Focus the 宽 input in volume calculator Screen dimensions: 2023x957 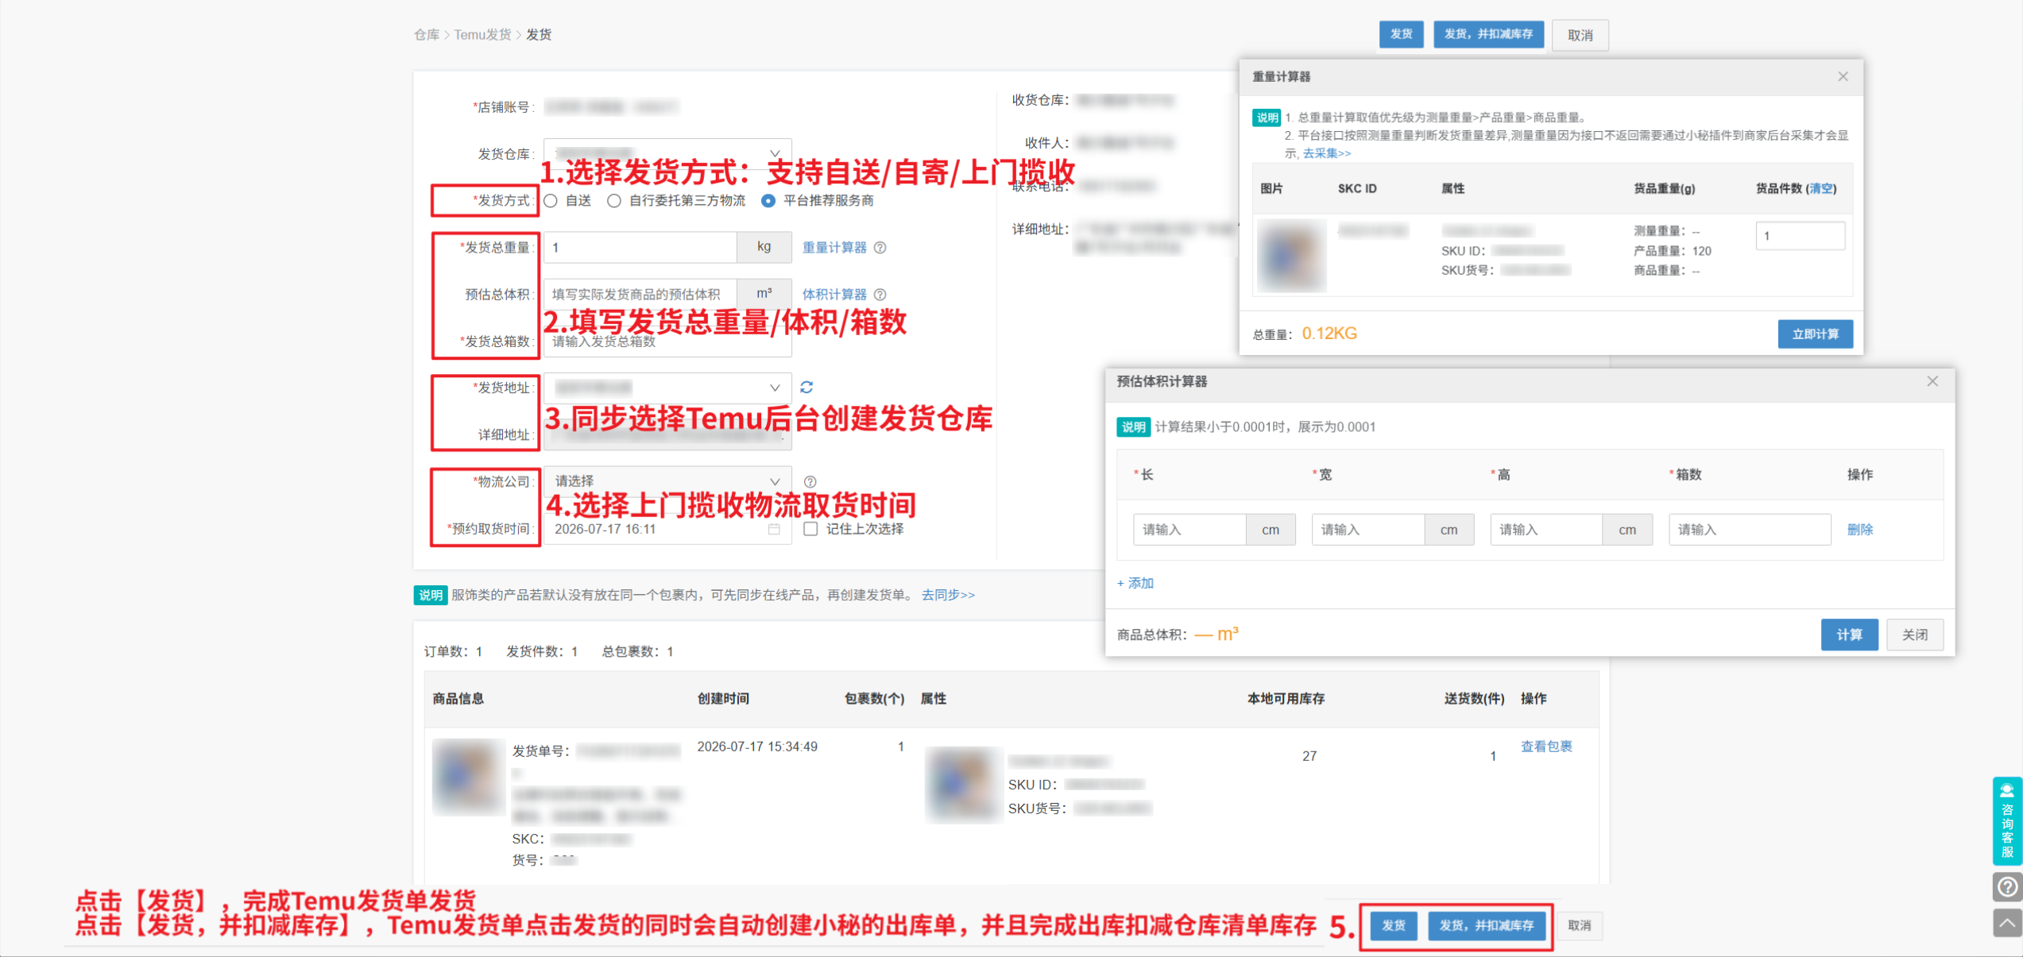1367,530
